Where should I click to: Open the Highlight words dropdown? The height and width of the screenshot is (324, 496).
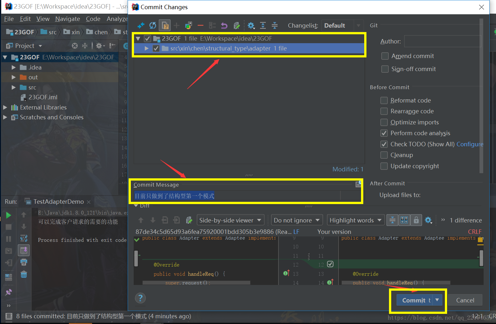[x=356, y=220]
